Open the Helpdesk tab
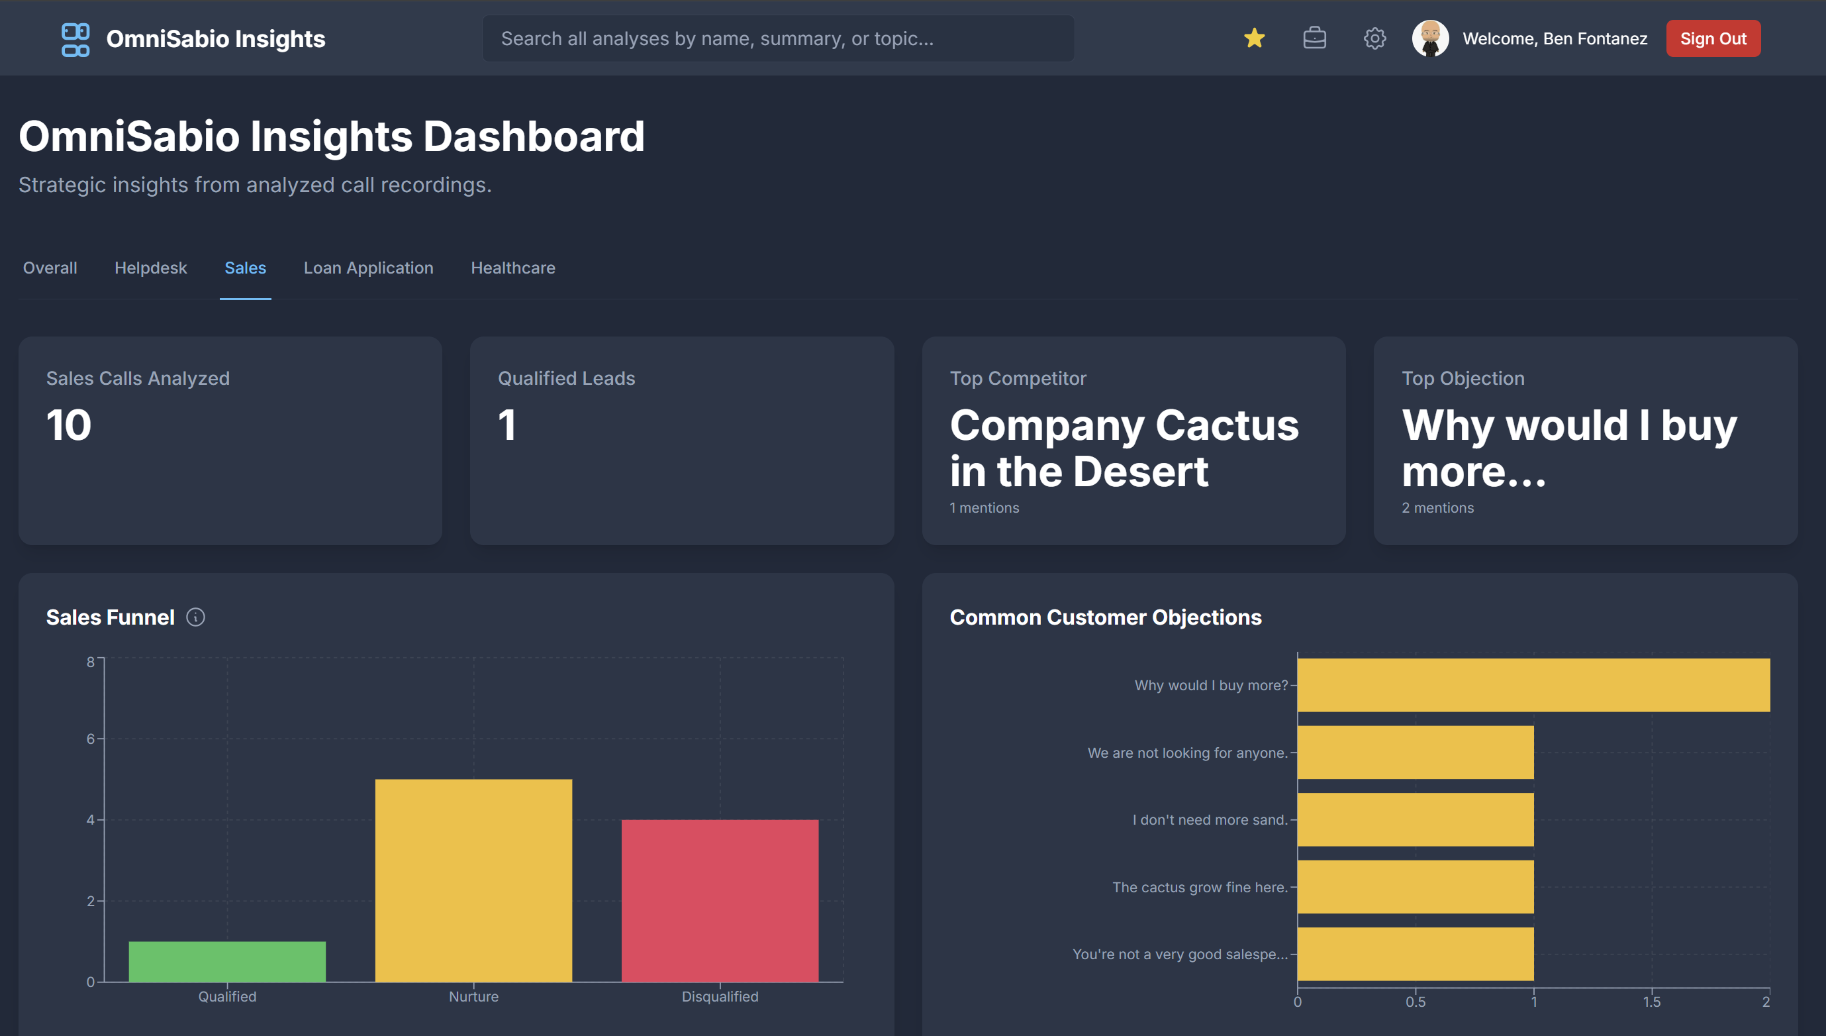The width and height of the screenshot is (1826, 1036). (x=150, y=268)
